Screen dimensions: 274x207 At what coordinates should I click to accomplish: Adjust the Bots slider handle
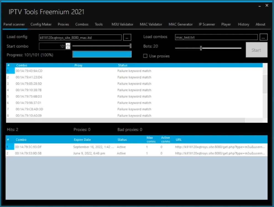(x=201, y=48)
